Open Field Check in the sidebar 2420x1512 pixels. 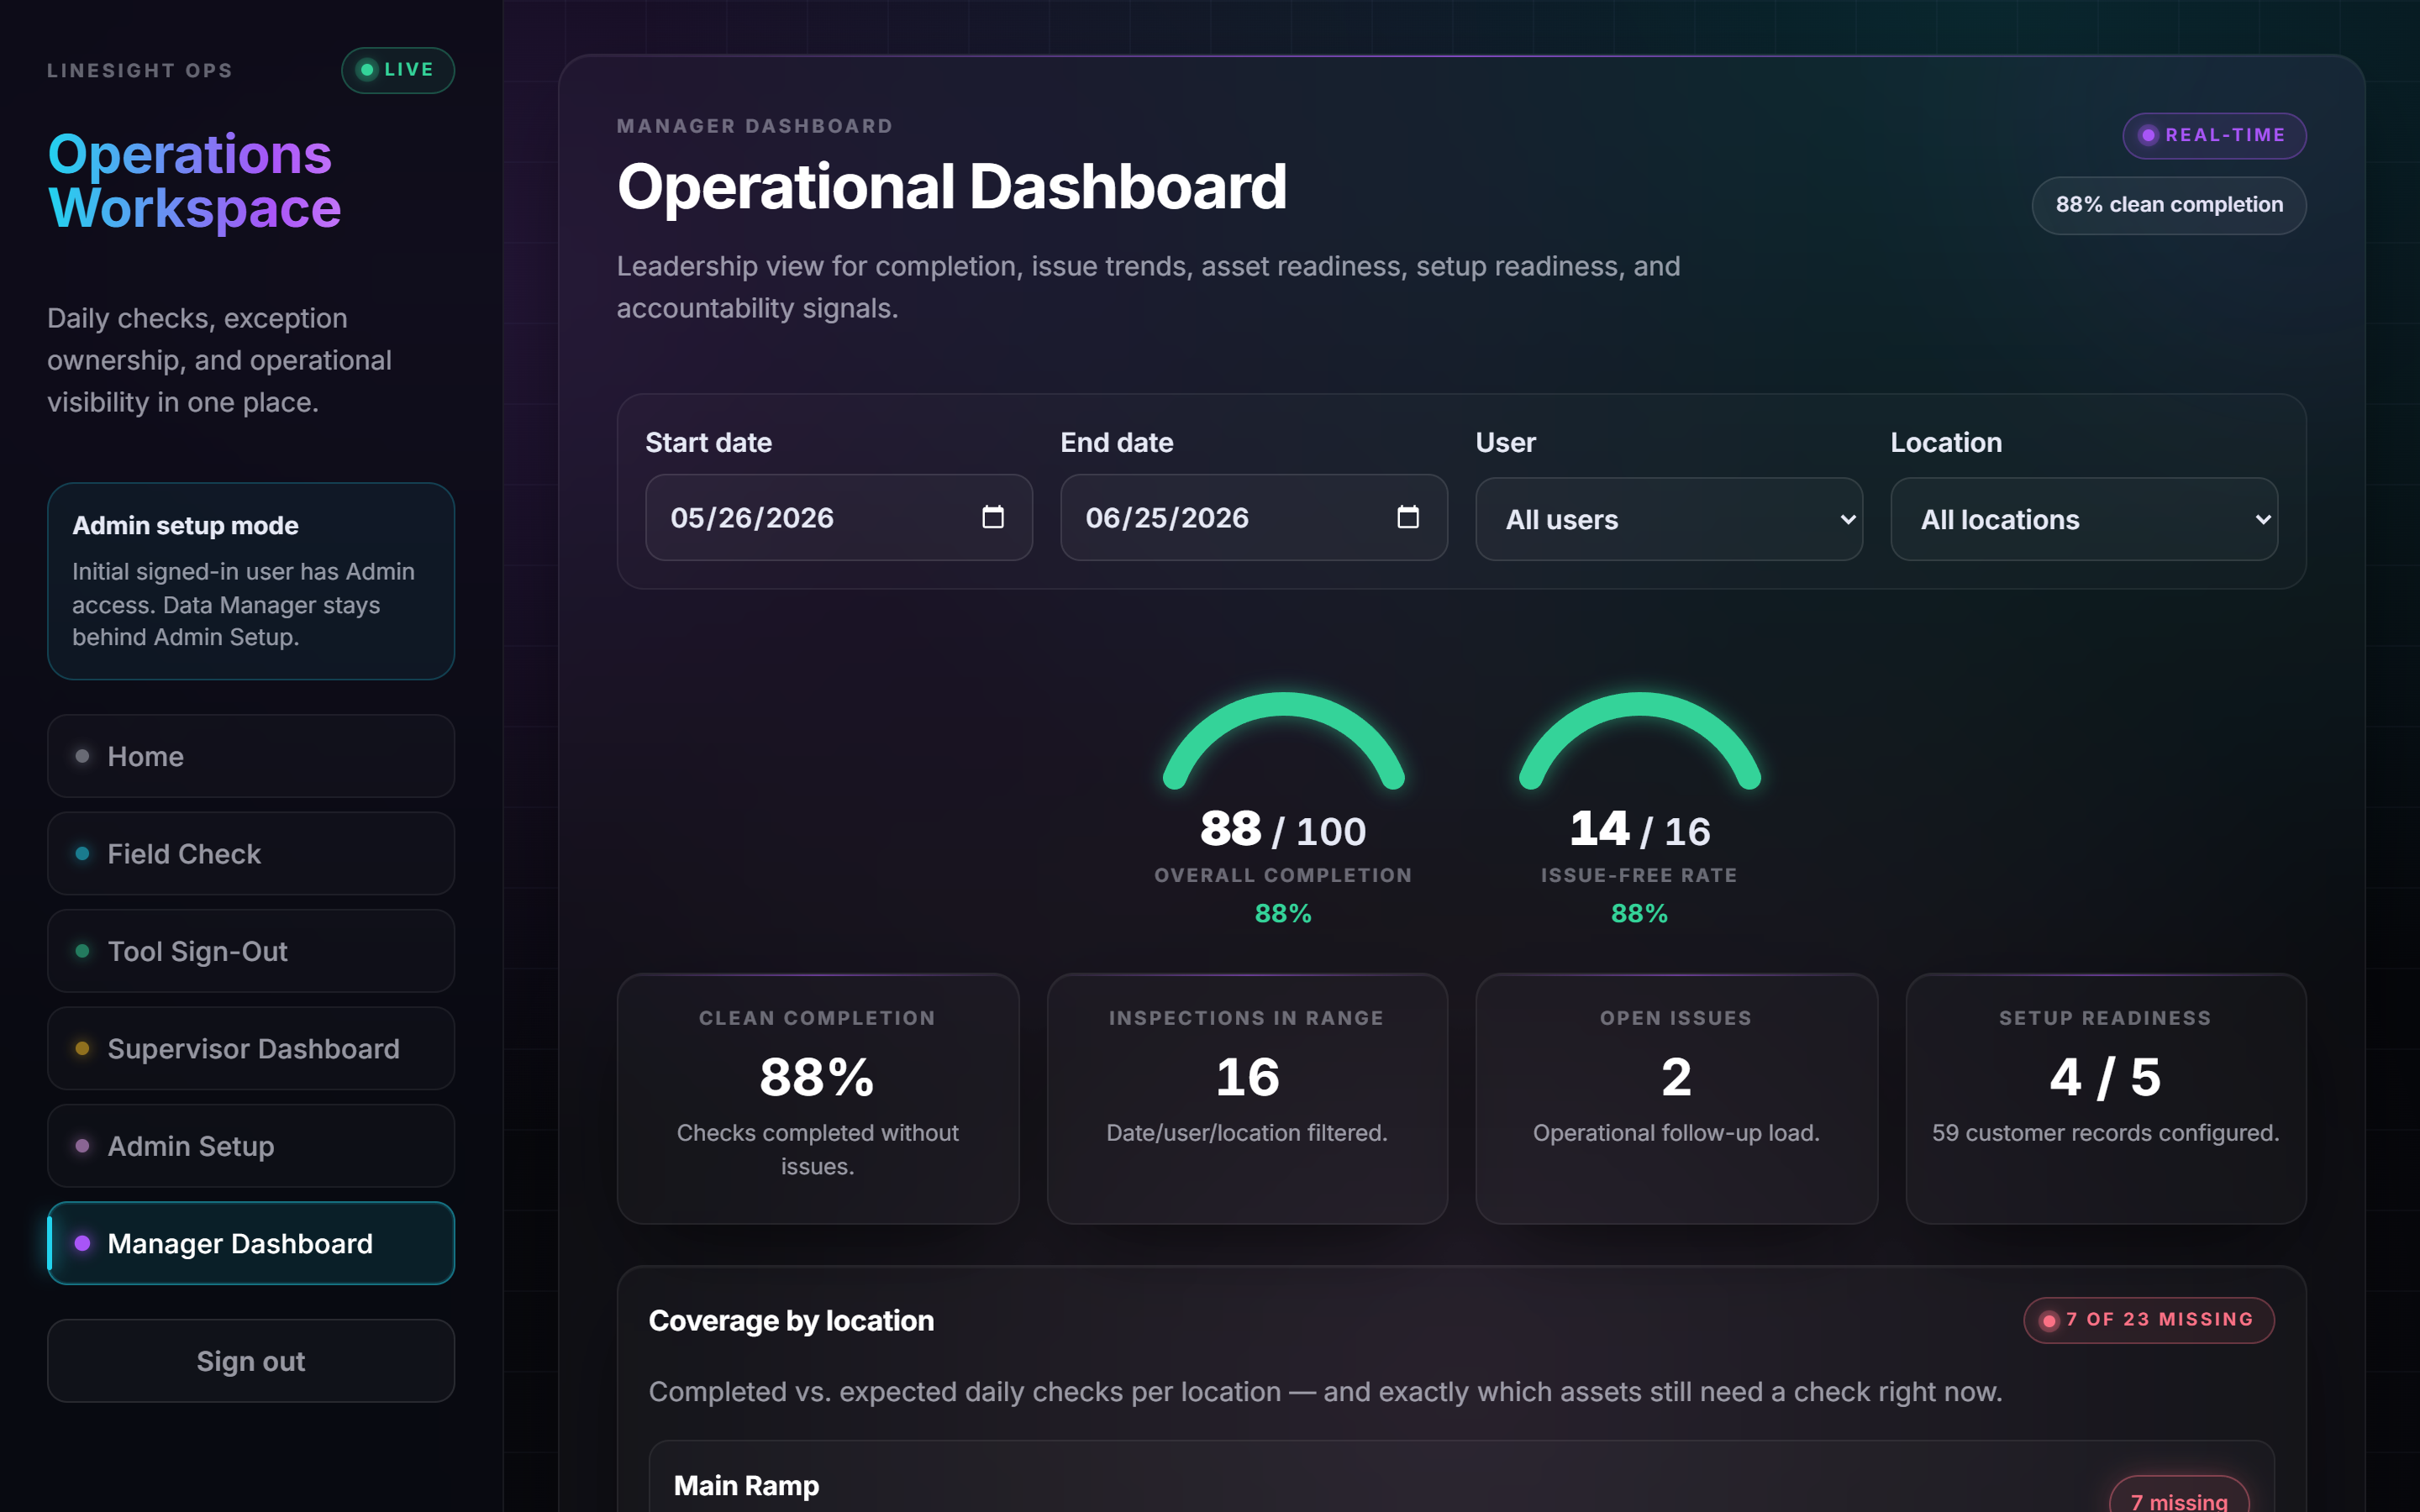click(x=251, y=854)
